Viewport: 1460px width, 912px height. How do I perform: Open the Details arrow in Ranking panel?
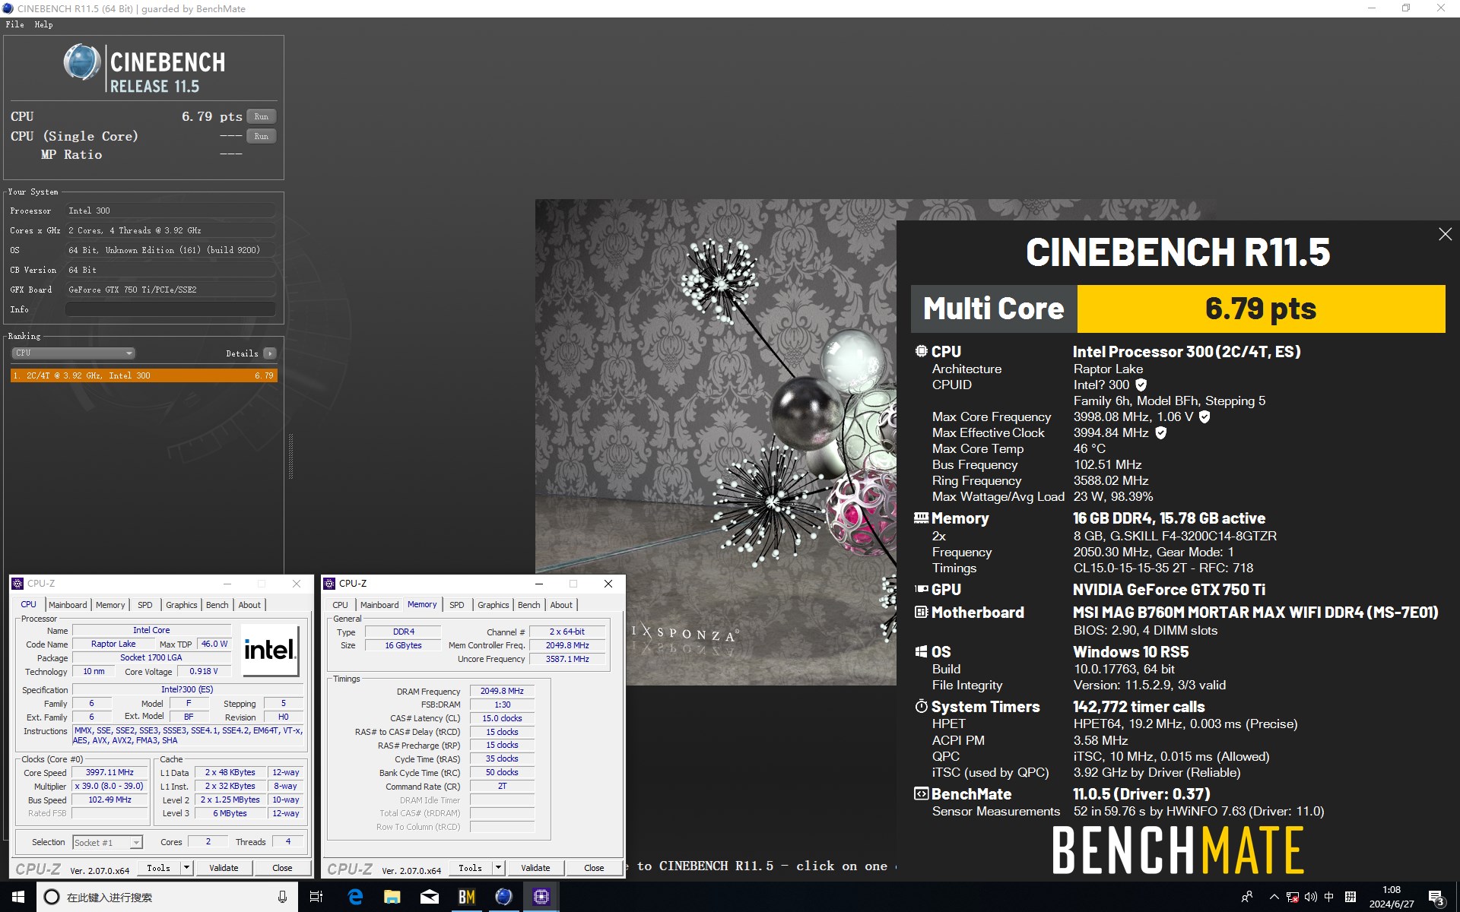(270, 353)
